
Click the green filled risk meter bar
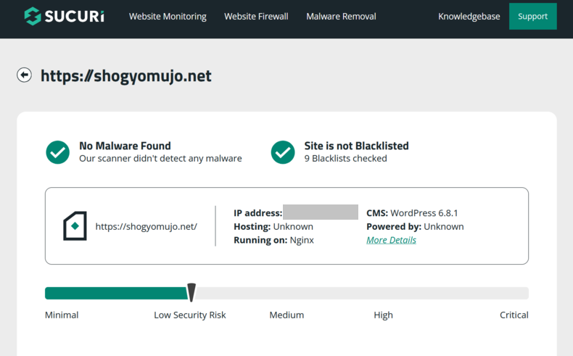point(116,293)
